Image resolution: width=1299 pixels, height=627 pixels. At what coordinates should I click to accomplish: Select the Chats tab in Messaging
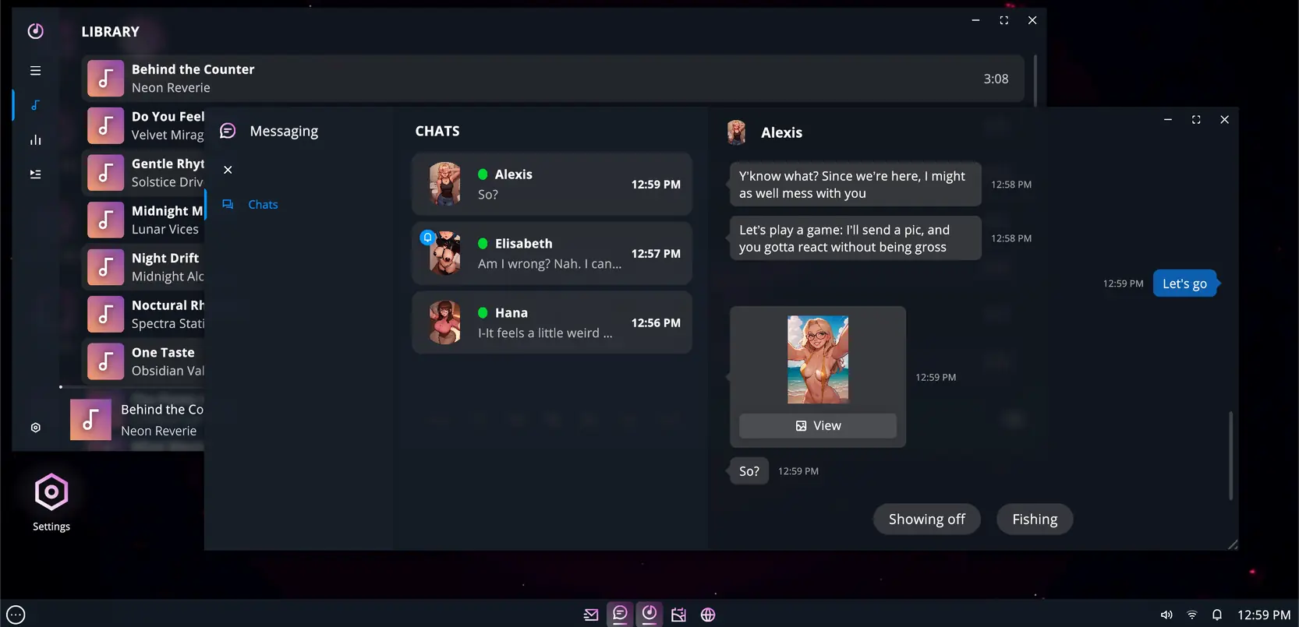(x=262, y=205)
